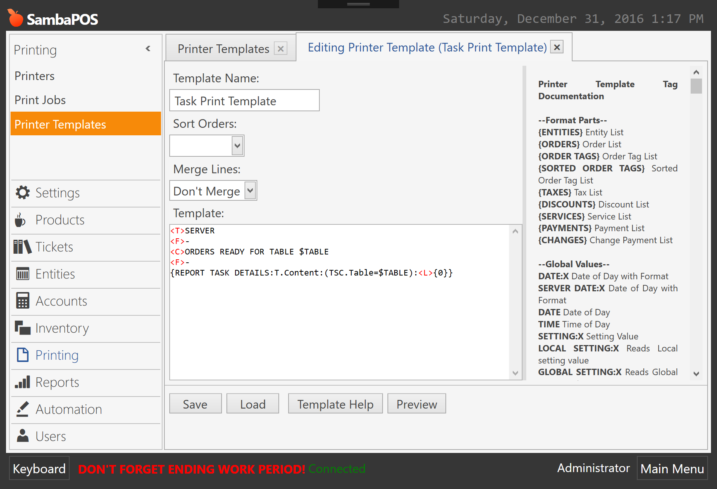Click the Products coffee cup icon
717x489 pixels.
pos(20,220)
